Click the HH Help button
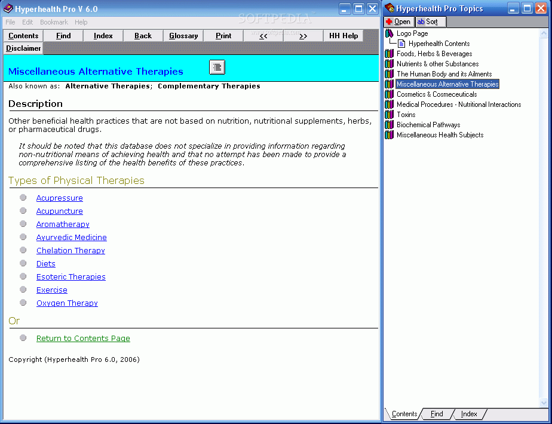 (x=344, y=36)
